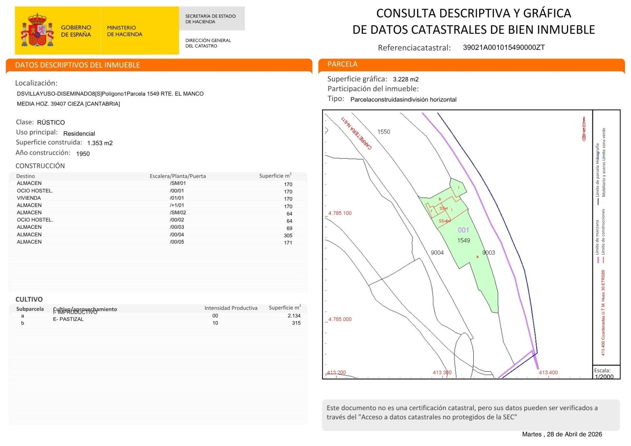Click the 'Participación del inmueble:' label

pos(373,89)
